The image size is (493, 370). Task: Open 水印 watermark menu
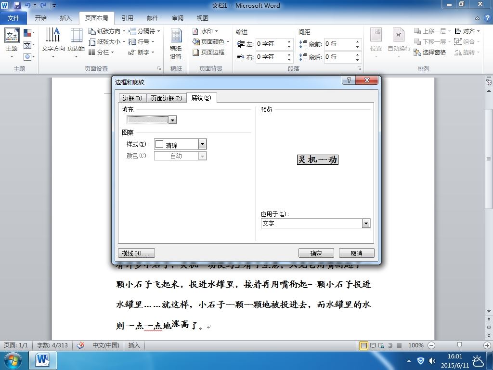tap(205, 31)
